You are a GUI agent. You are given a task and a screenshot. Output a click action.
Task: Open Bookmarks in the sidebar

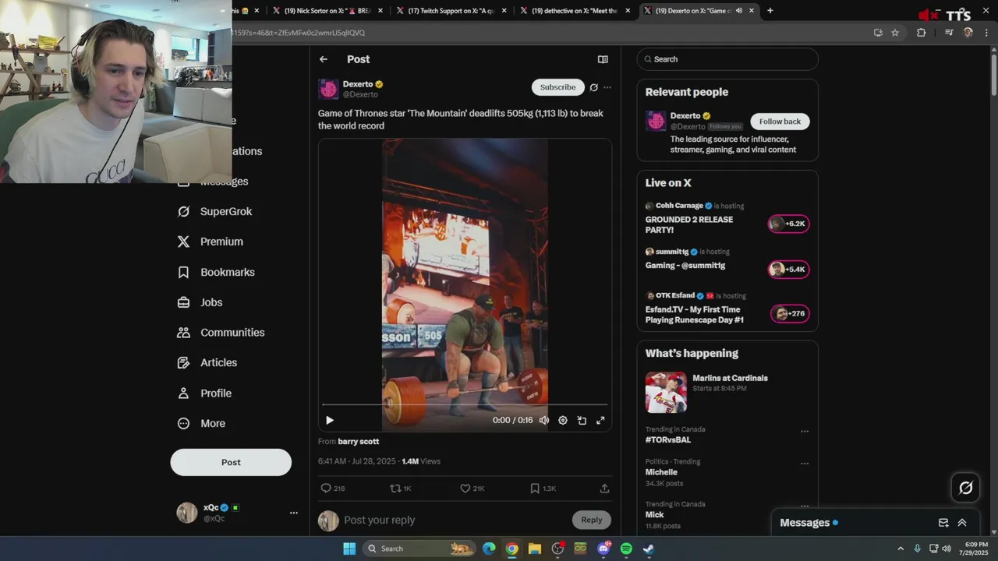(217, 272)
